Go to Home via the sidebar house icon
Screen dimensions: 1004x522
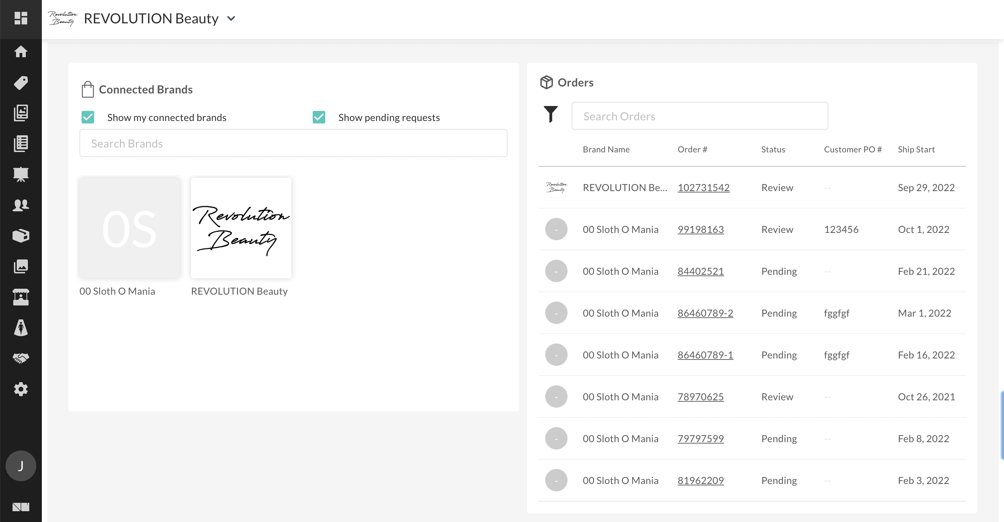(x=21, y=52)
